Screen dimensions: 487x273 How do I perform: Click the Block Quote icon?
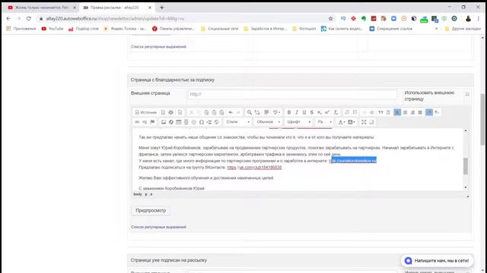(380, 112)
